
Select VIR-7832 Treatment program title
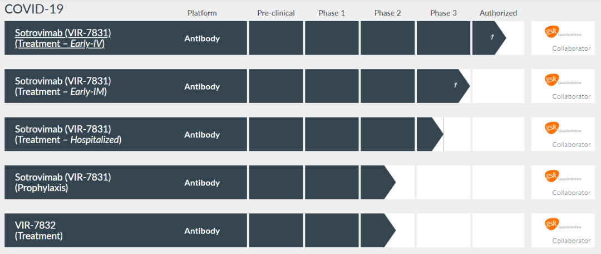(x=38, y=231)
